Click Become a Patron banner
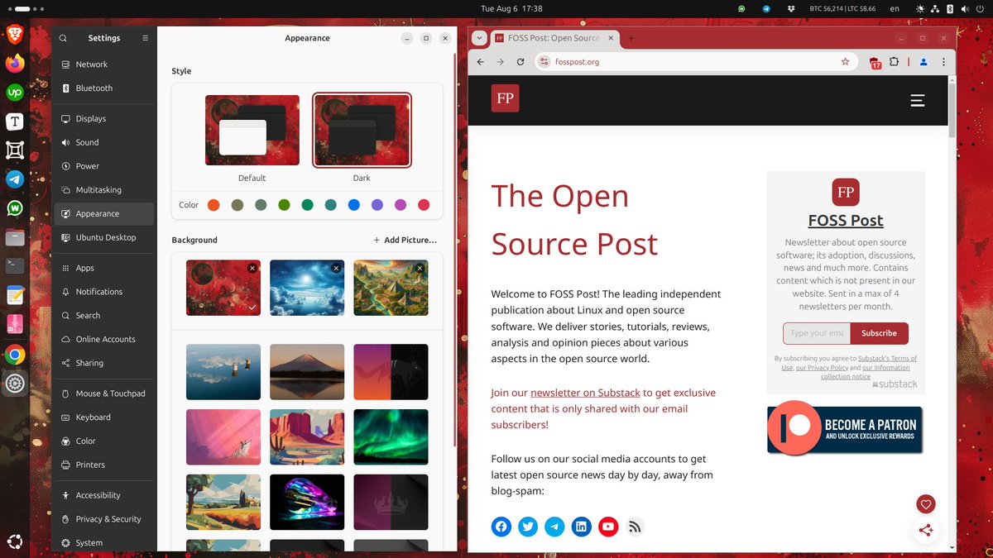Viewport: 993px width, 558px height. (845, 430)
